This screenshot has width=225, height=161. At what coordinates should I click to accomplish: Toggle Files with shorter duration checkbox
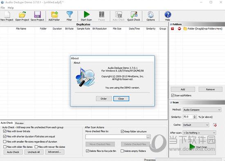(x=4, y=136)
